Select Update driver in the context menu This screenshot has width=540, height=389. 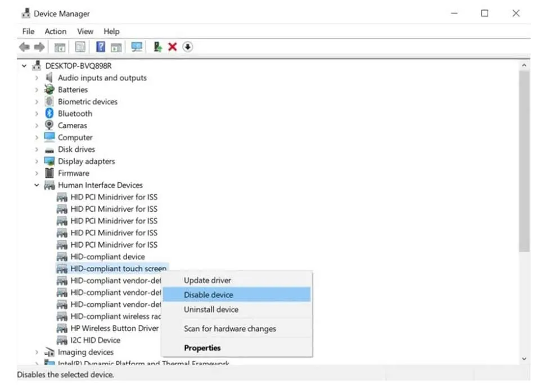[x=208, y=280]
